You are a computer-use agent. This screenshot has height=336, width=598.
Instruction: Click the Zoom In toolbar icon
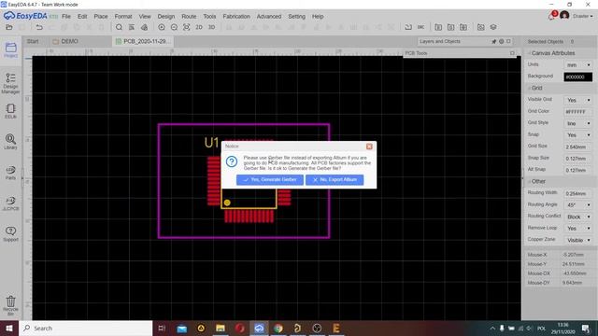[x=162, y=27]
